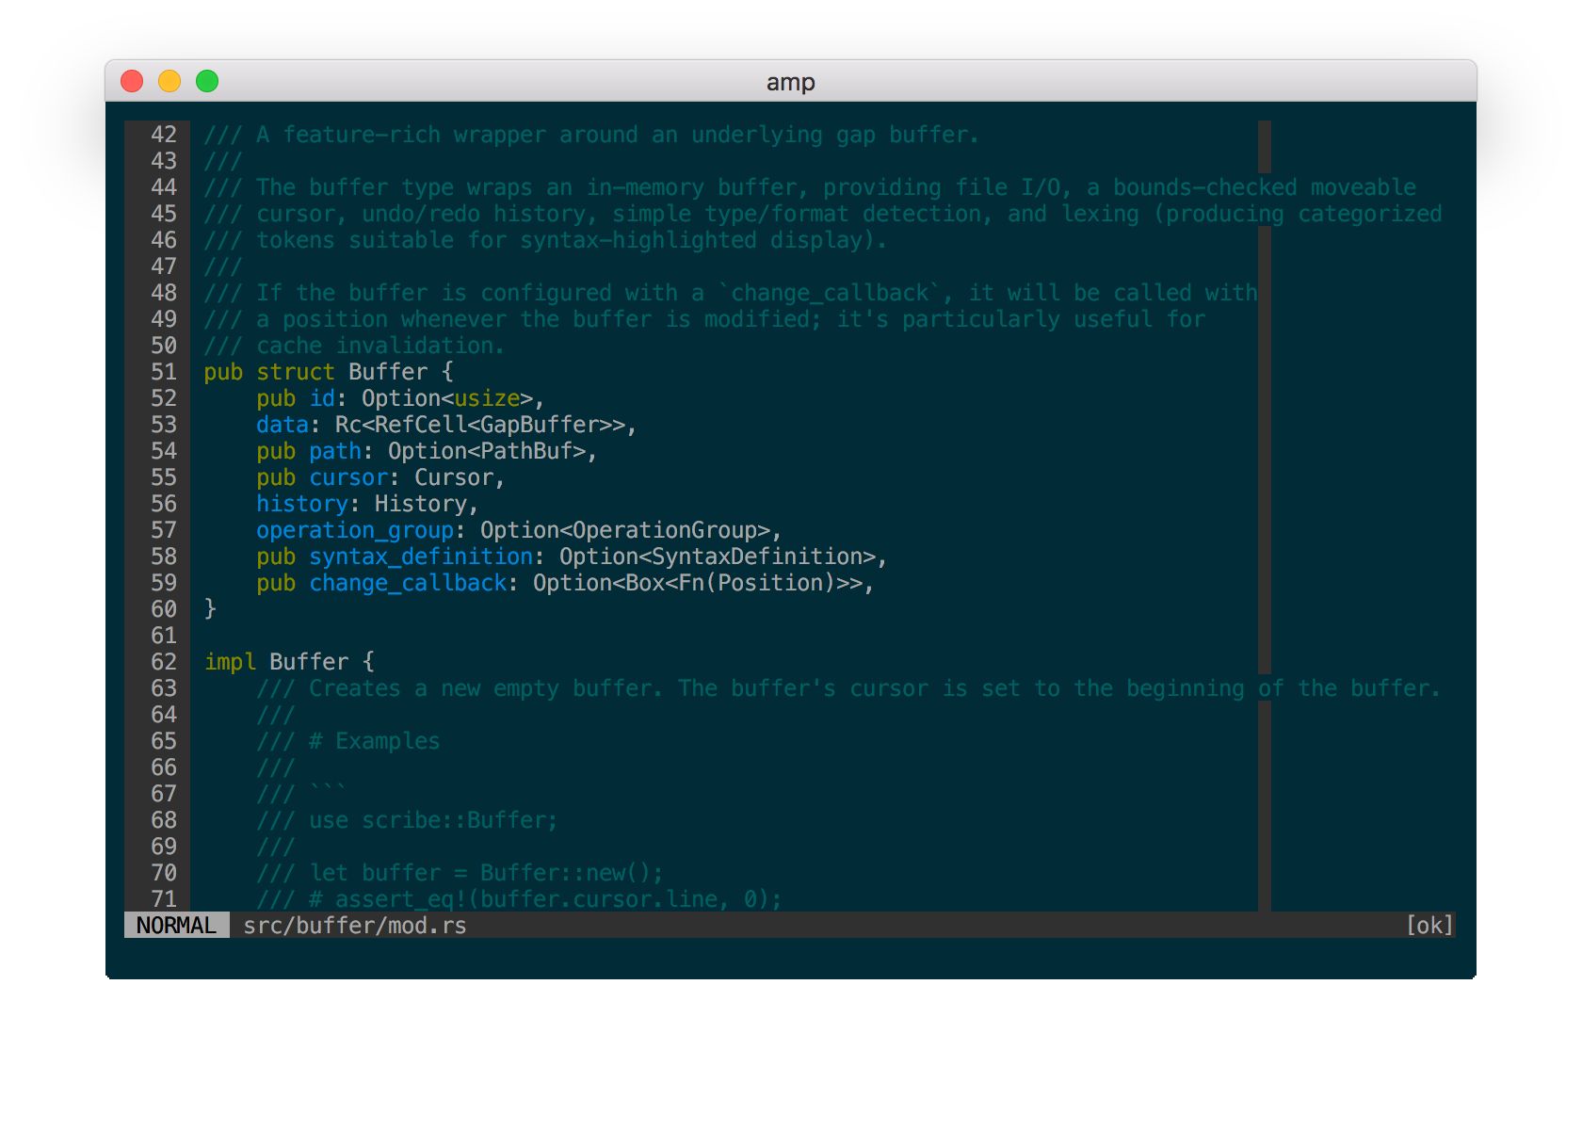The width and height of the screenshot is (1582, 1130).
Task: Click comment "cache invalidation." on line 50
Action: pos(381,346)
